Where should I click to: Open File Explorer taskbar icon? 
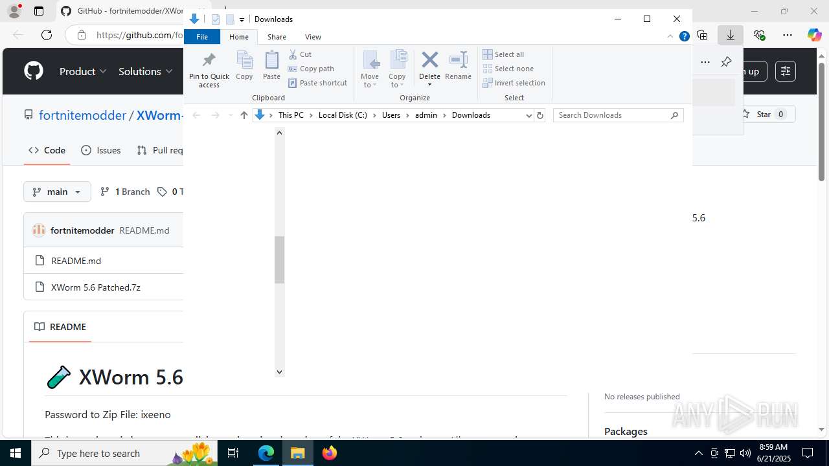(298, 453)
